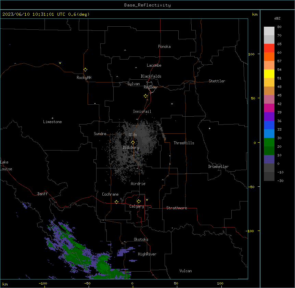The width and height of the screenshot is (295, 288).
Task: Click the yellow diamond marker above Calgary
Action: pos(139,201)
